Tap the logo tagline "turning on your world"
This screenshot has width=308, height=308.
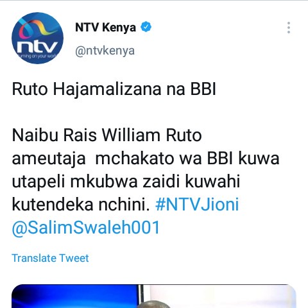(38, 56)
